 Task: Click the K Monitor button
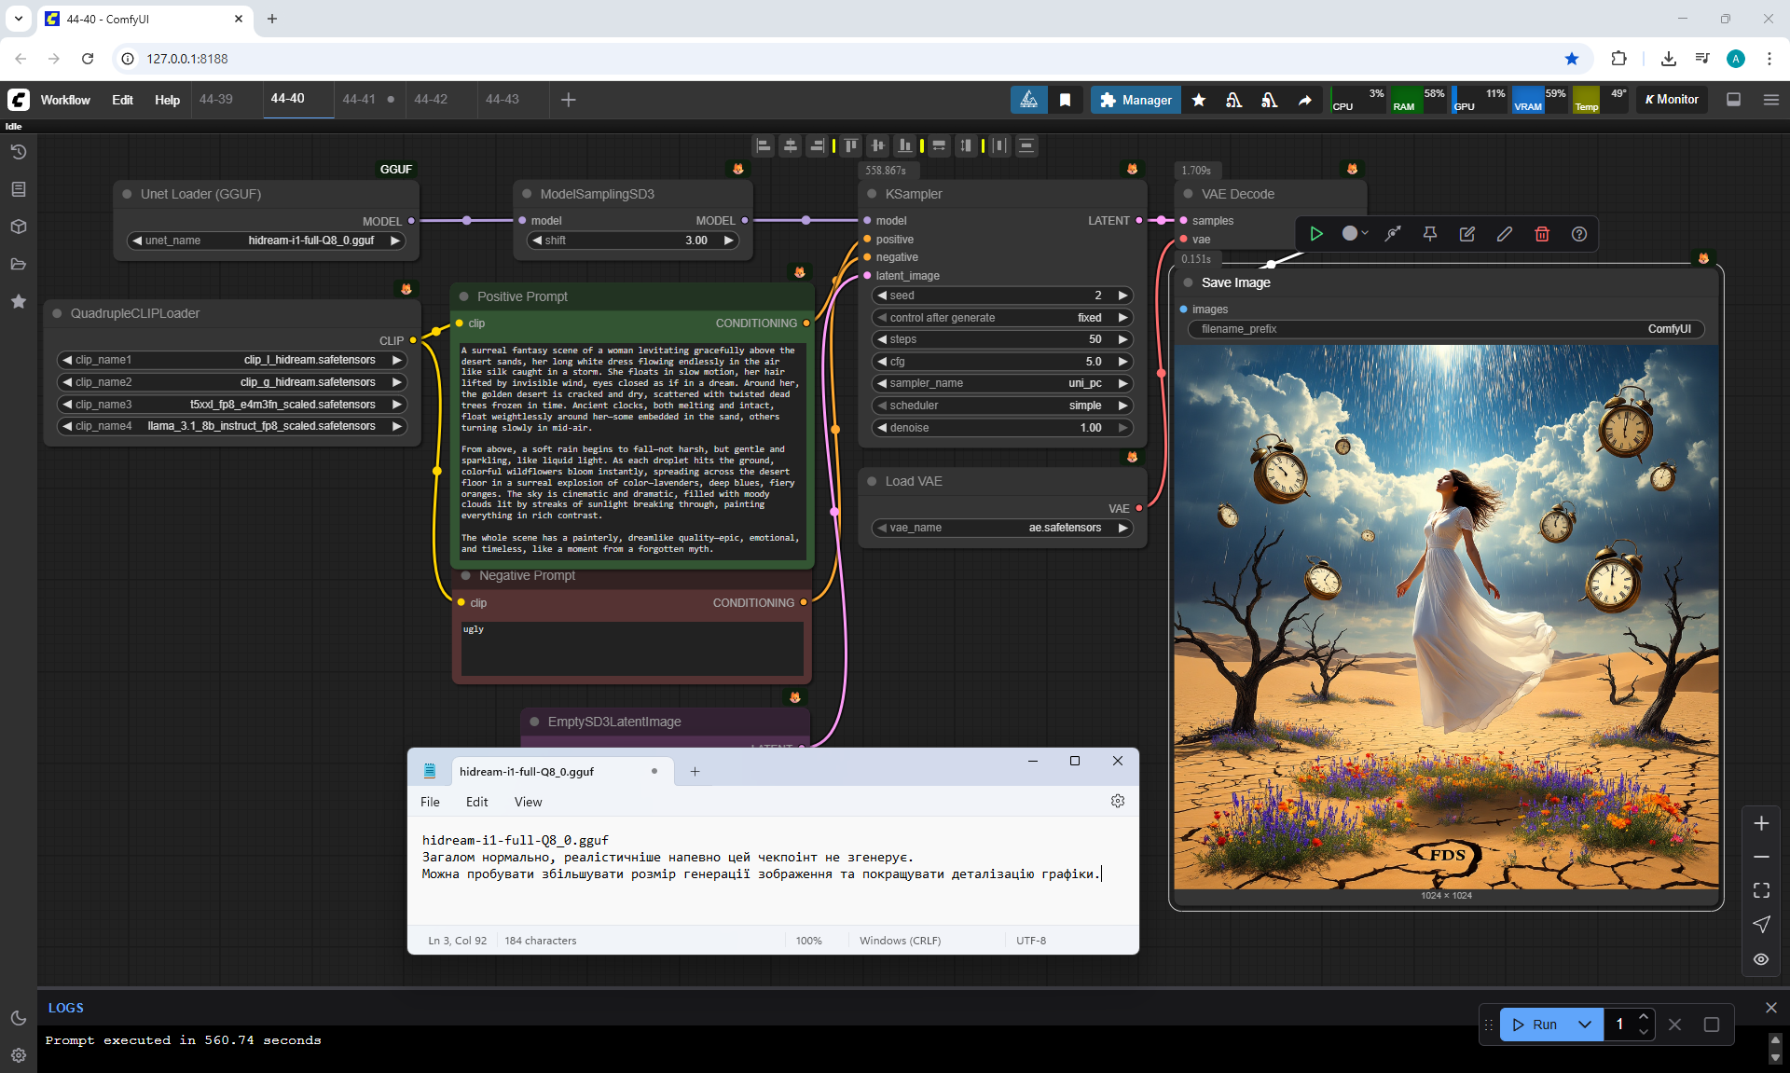click(x=1671, y=100)
